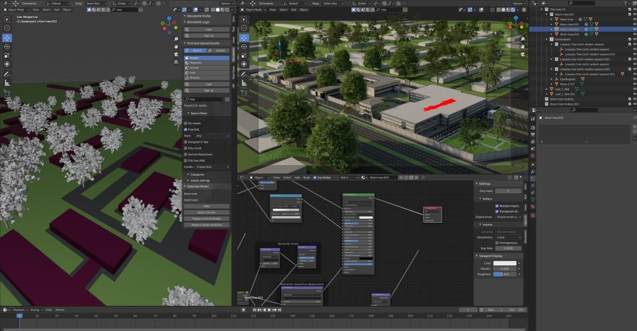Toggle the Use Nodes checkbox
Viewport: 637px width, 331px height.
click(x=315, y=177)
